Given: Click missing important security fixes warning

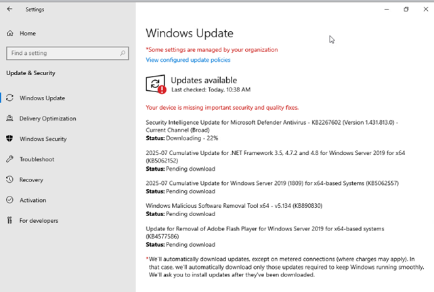Looking at the screenshot, I should pyautogui.click(x=222, y=108).
